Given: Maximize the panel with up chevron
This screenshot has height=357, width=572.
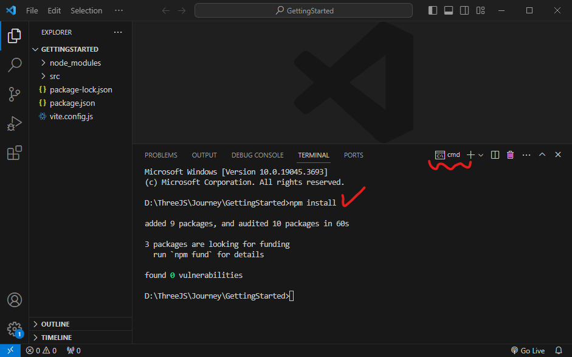Looking at the screenshot, I should click(542, 154).
